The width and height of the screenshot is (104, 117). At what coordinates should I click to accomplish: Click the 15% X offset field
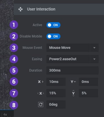pos(56,93)
